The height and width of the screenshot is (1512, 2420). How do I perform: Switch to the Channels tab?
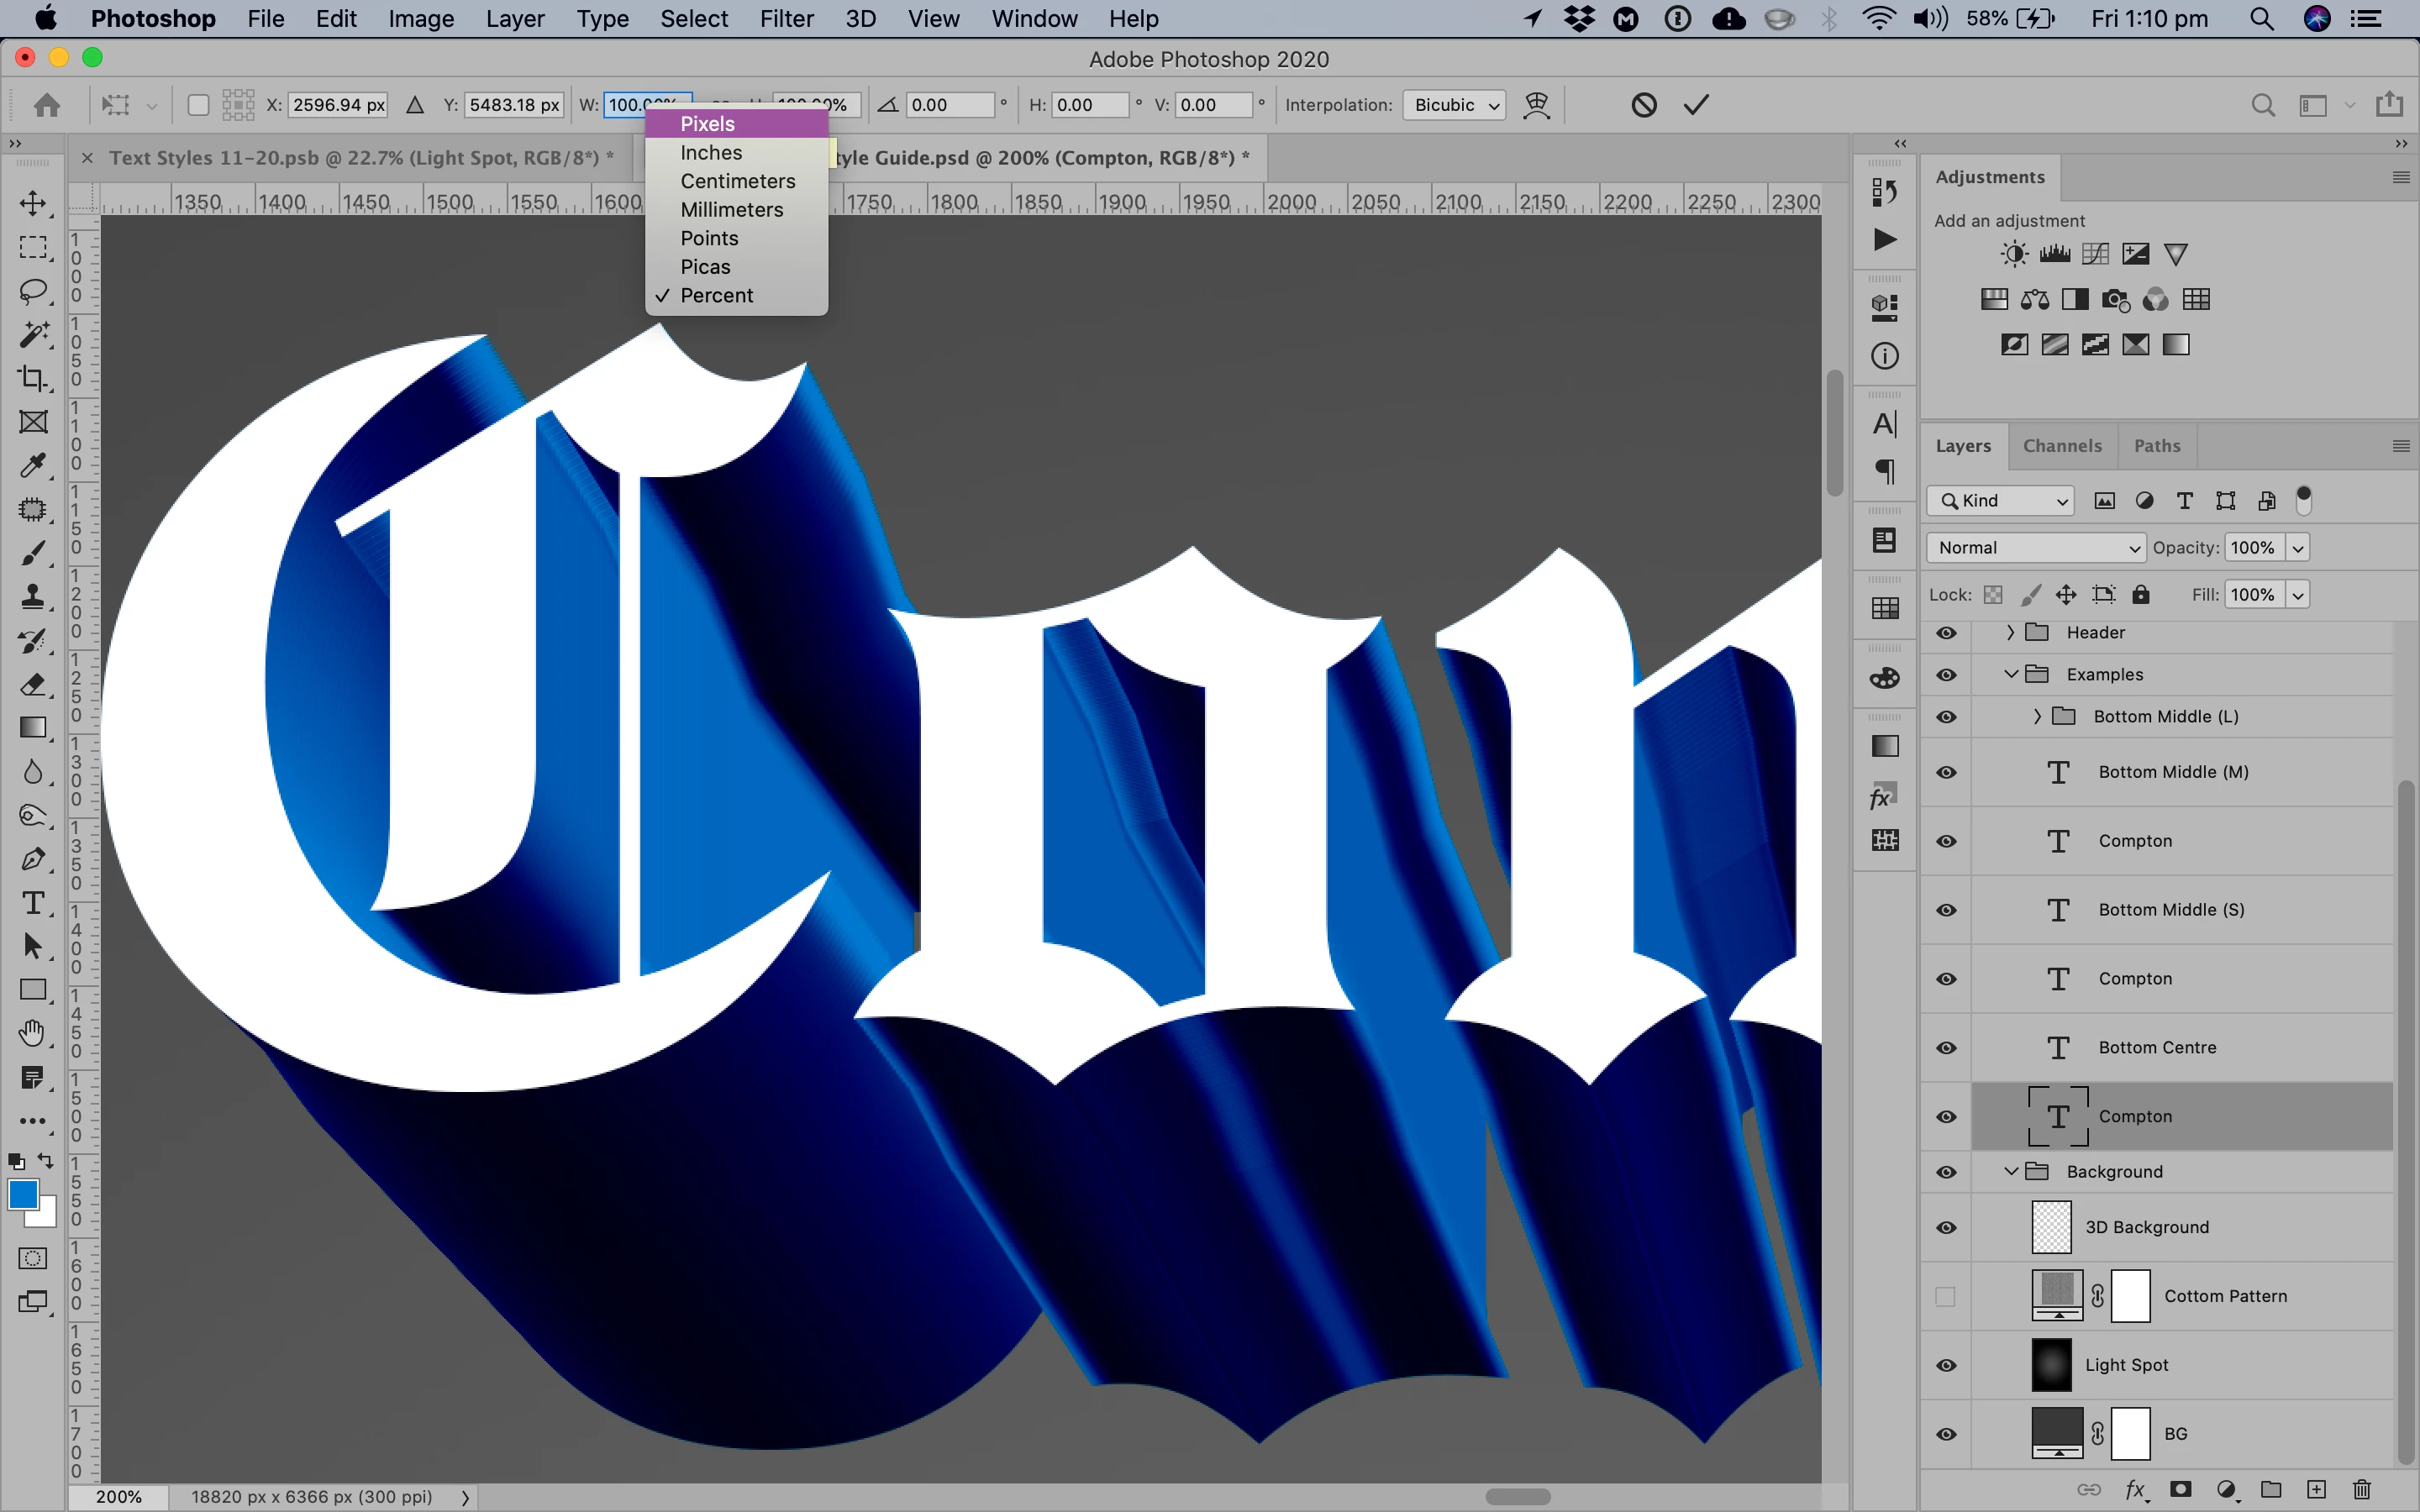tap(2061, 446)
